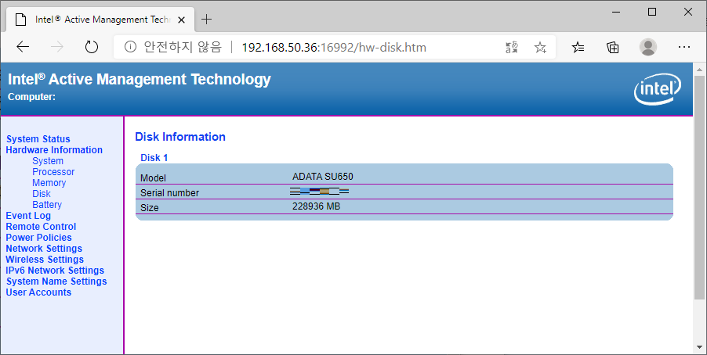Open the IPv6 Network Settings page

tap(55, 270)
